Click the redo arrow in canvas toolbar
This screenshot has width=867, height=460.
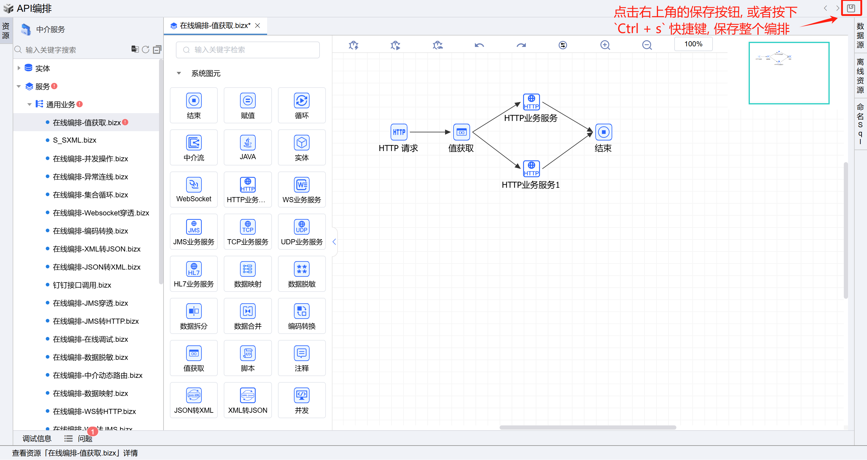(521, 45)
